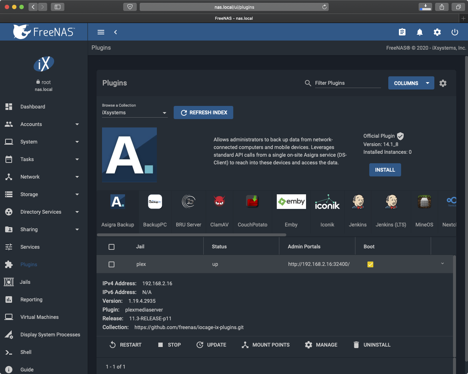Open Virtual Machines page
Viewport: 468px width, 374px height.
[x=44, y=317]
